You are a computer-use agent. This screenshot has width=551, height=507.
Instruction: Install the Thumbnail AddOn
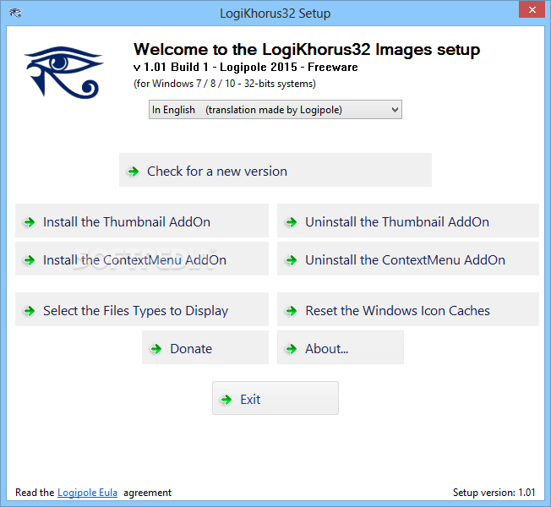click(x=142, y=221)
